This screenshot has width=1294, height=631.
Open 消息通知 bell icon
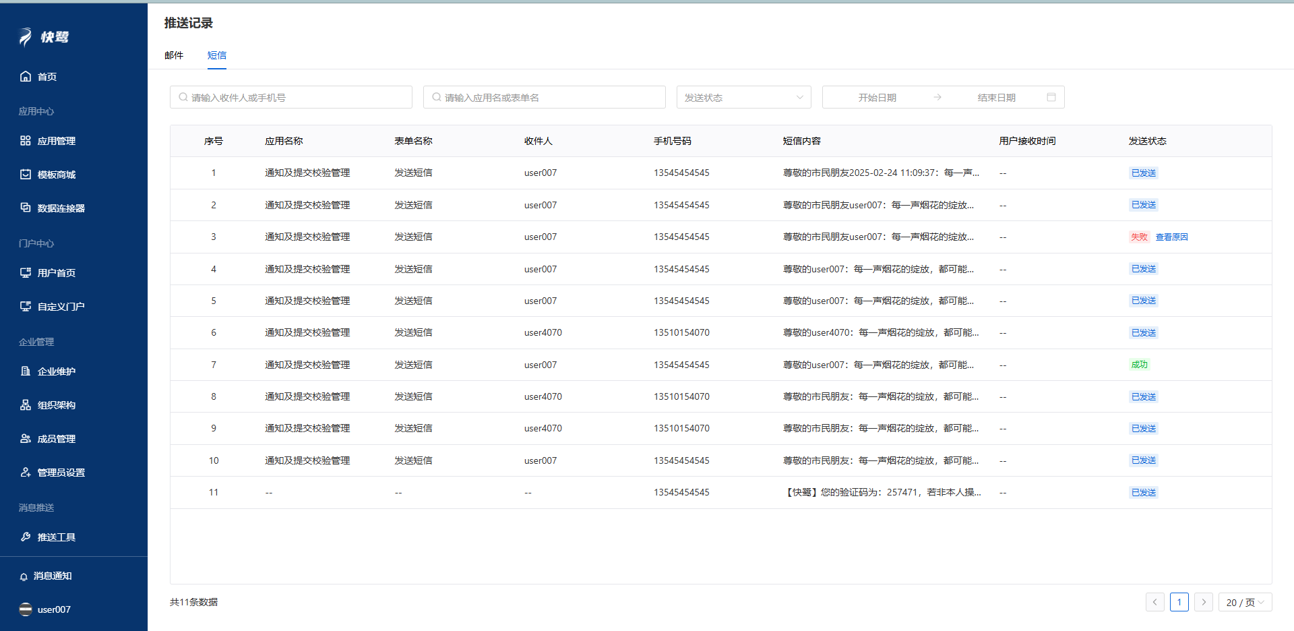(24, 576)
